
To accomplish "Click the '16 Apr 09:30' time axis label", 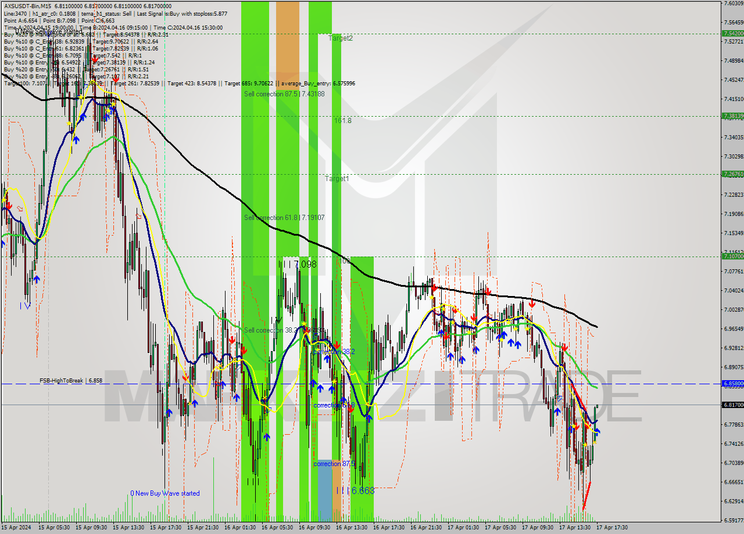I will pos(314,528).
